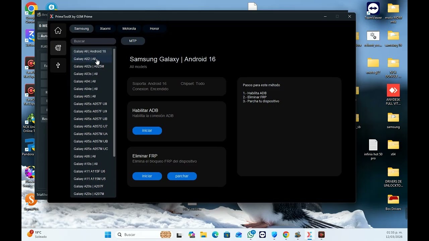
Task: Click iniciar under Habilitar ADB
Action: pyautogui.click(x=147, y=131)
